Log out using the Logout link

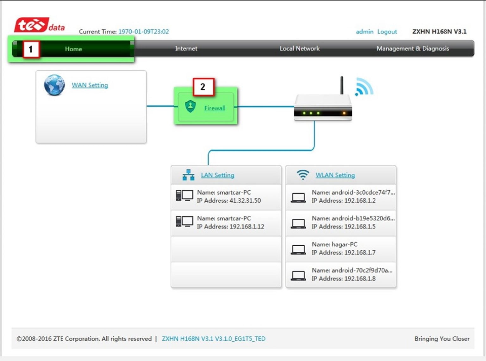point(387,32)
